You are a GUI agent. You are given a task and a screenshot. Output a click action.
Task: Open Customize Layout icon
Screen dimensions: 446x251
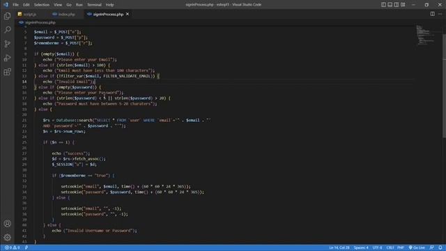[x=403, y=5]
